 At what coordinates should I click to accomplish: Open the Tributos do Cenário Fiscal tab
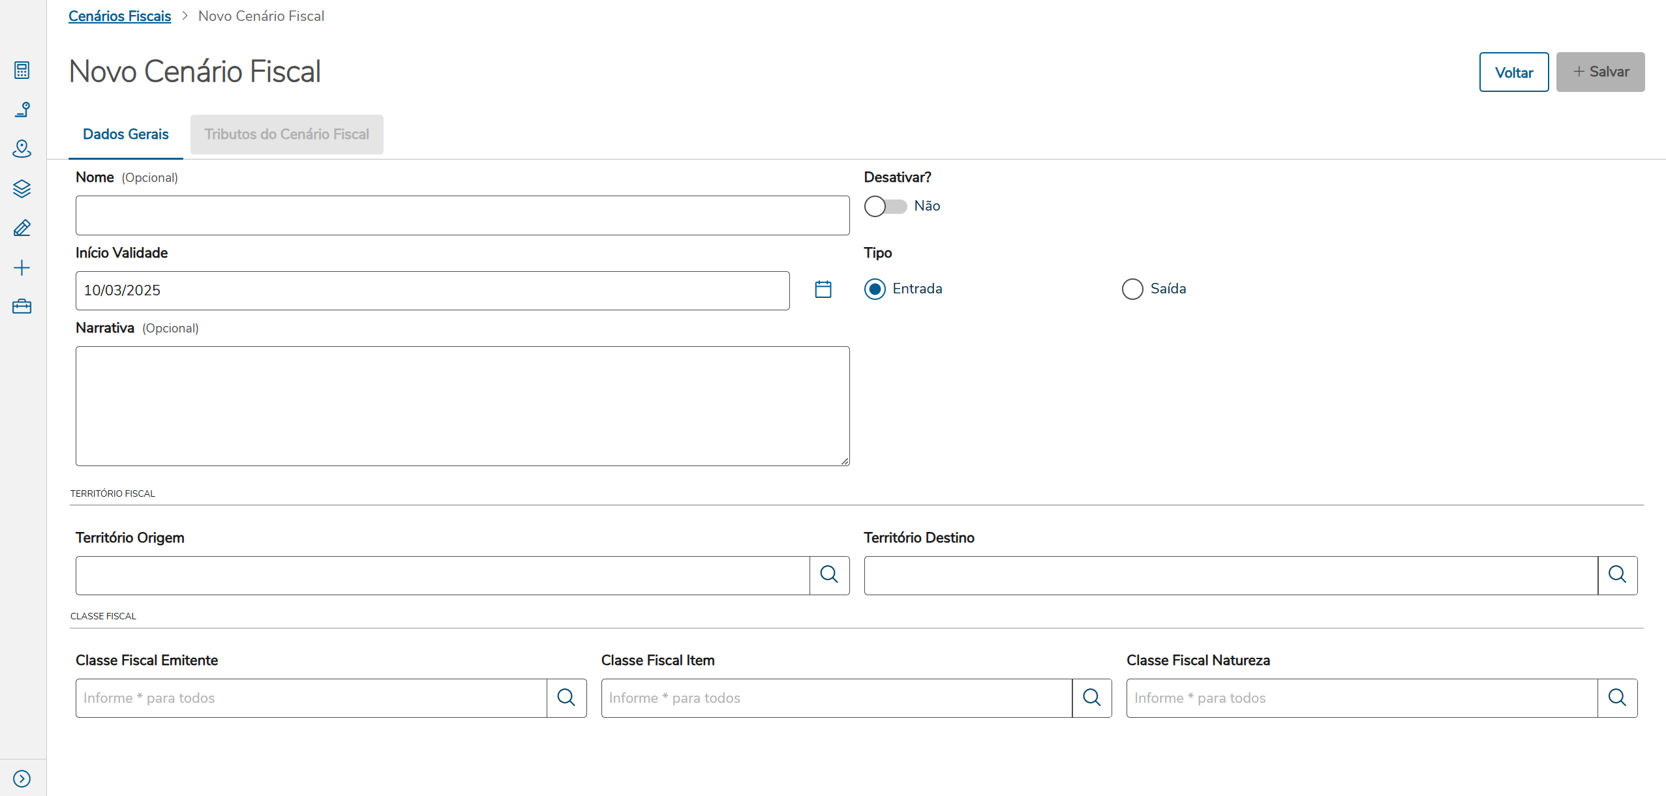coord(286,134)
